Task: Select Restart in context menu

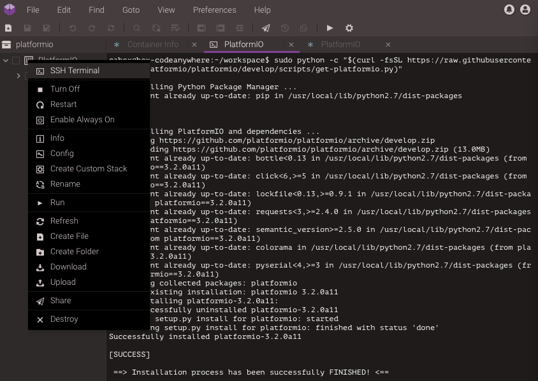Action: (x=89, y=104)
